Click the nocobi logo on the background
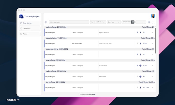The image size is (175, 105). click(13, 100)
